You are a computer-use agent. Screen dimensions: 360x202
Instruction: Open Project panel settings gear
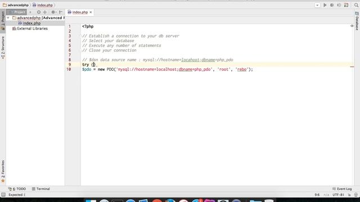tap(53, 12)
